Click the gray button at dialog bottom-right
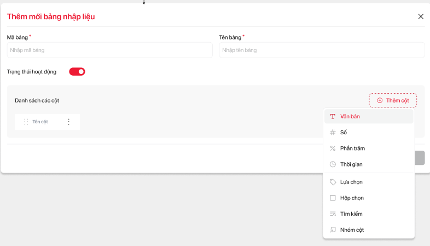Image resolution: width=430 pixels, height=246 pixels. (420, 158)
